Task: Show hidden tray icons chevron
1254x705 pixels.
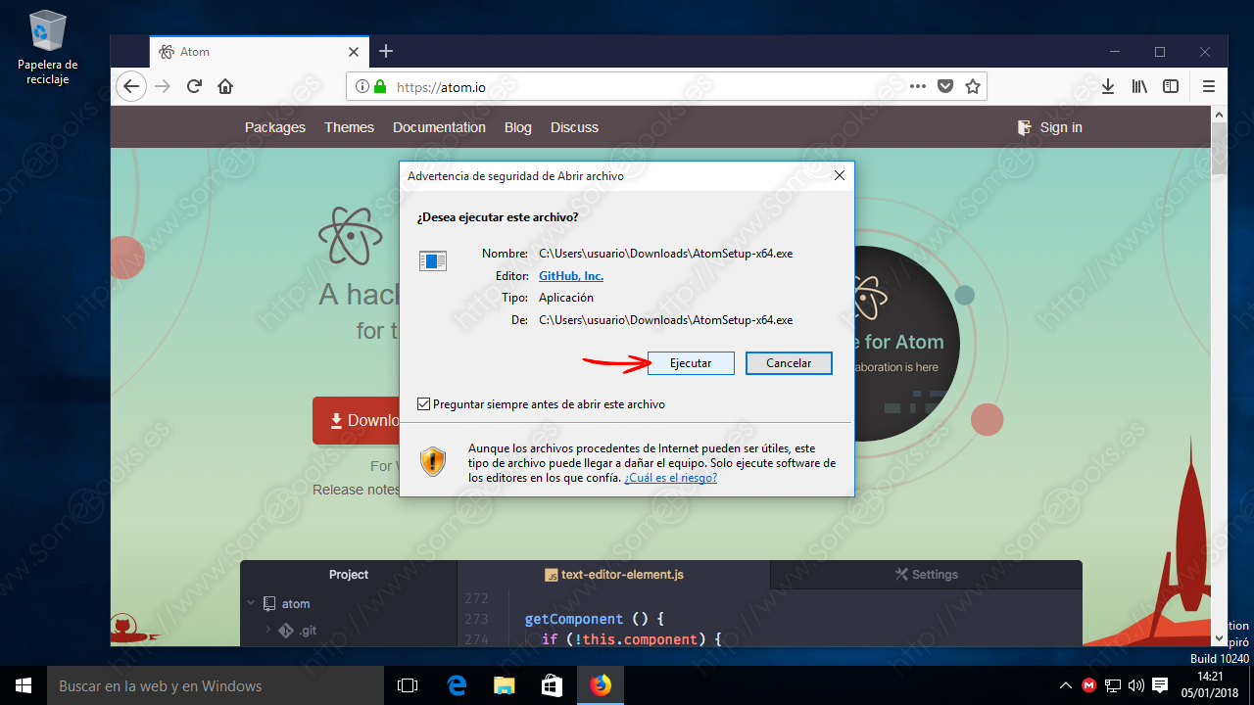Action: (x=1067, y=685)
